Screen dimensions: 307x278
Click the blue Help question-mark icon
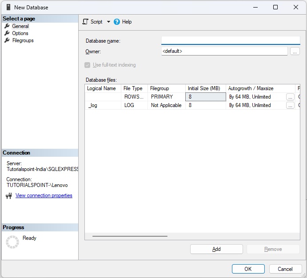point(117,22)
